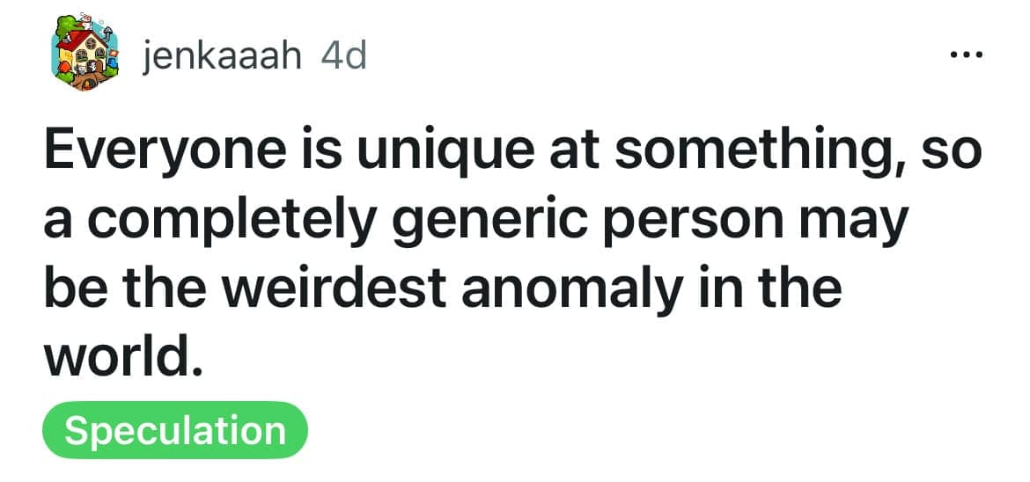Open the jenkaaah user profile link
Viewport: 1030px width, 482px height.
222,58
